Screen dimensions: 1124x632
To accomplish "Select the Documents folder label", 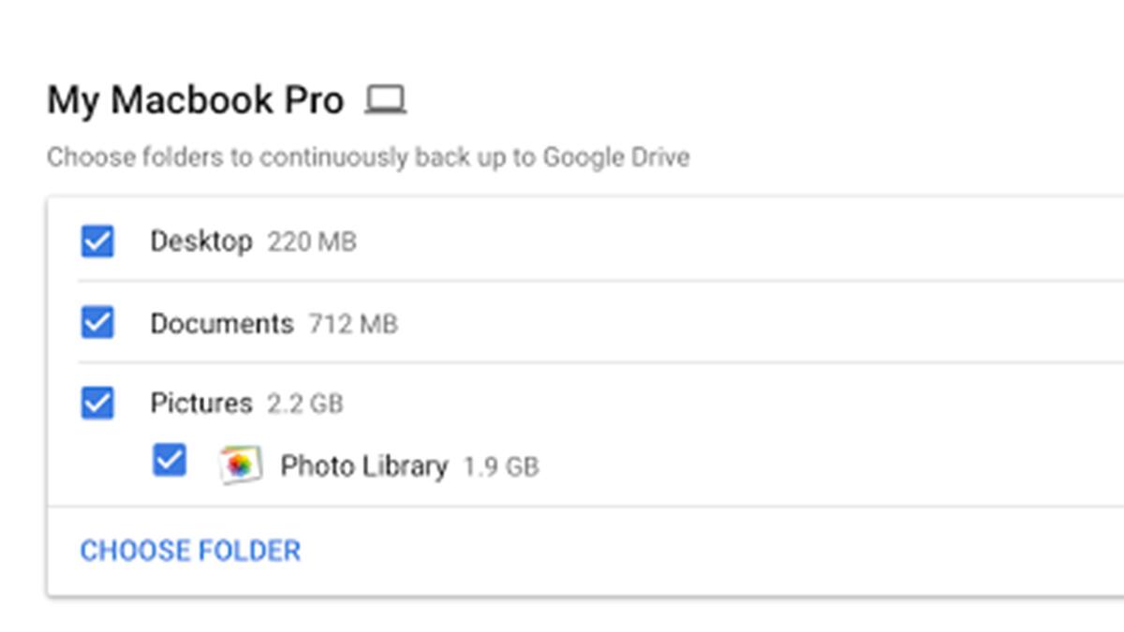I will point(221,324).
